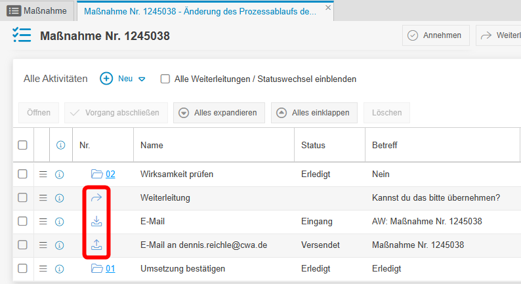Click the incoming E-Mail download icon

[x=96, y=221]
